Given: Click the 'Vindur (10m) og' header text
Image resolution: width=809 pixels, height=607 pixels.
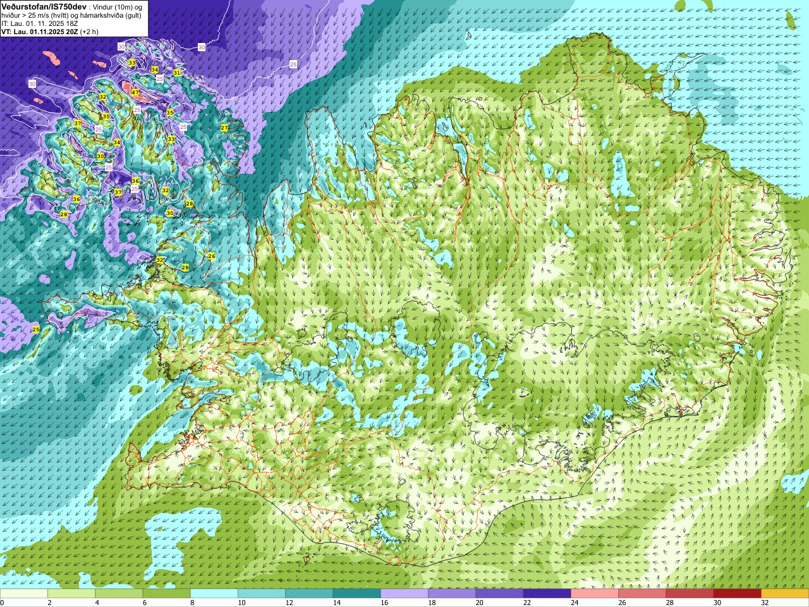Looking at the screenshot, I should [117, 6].
